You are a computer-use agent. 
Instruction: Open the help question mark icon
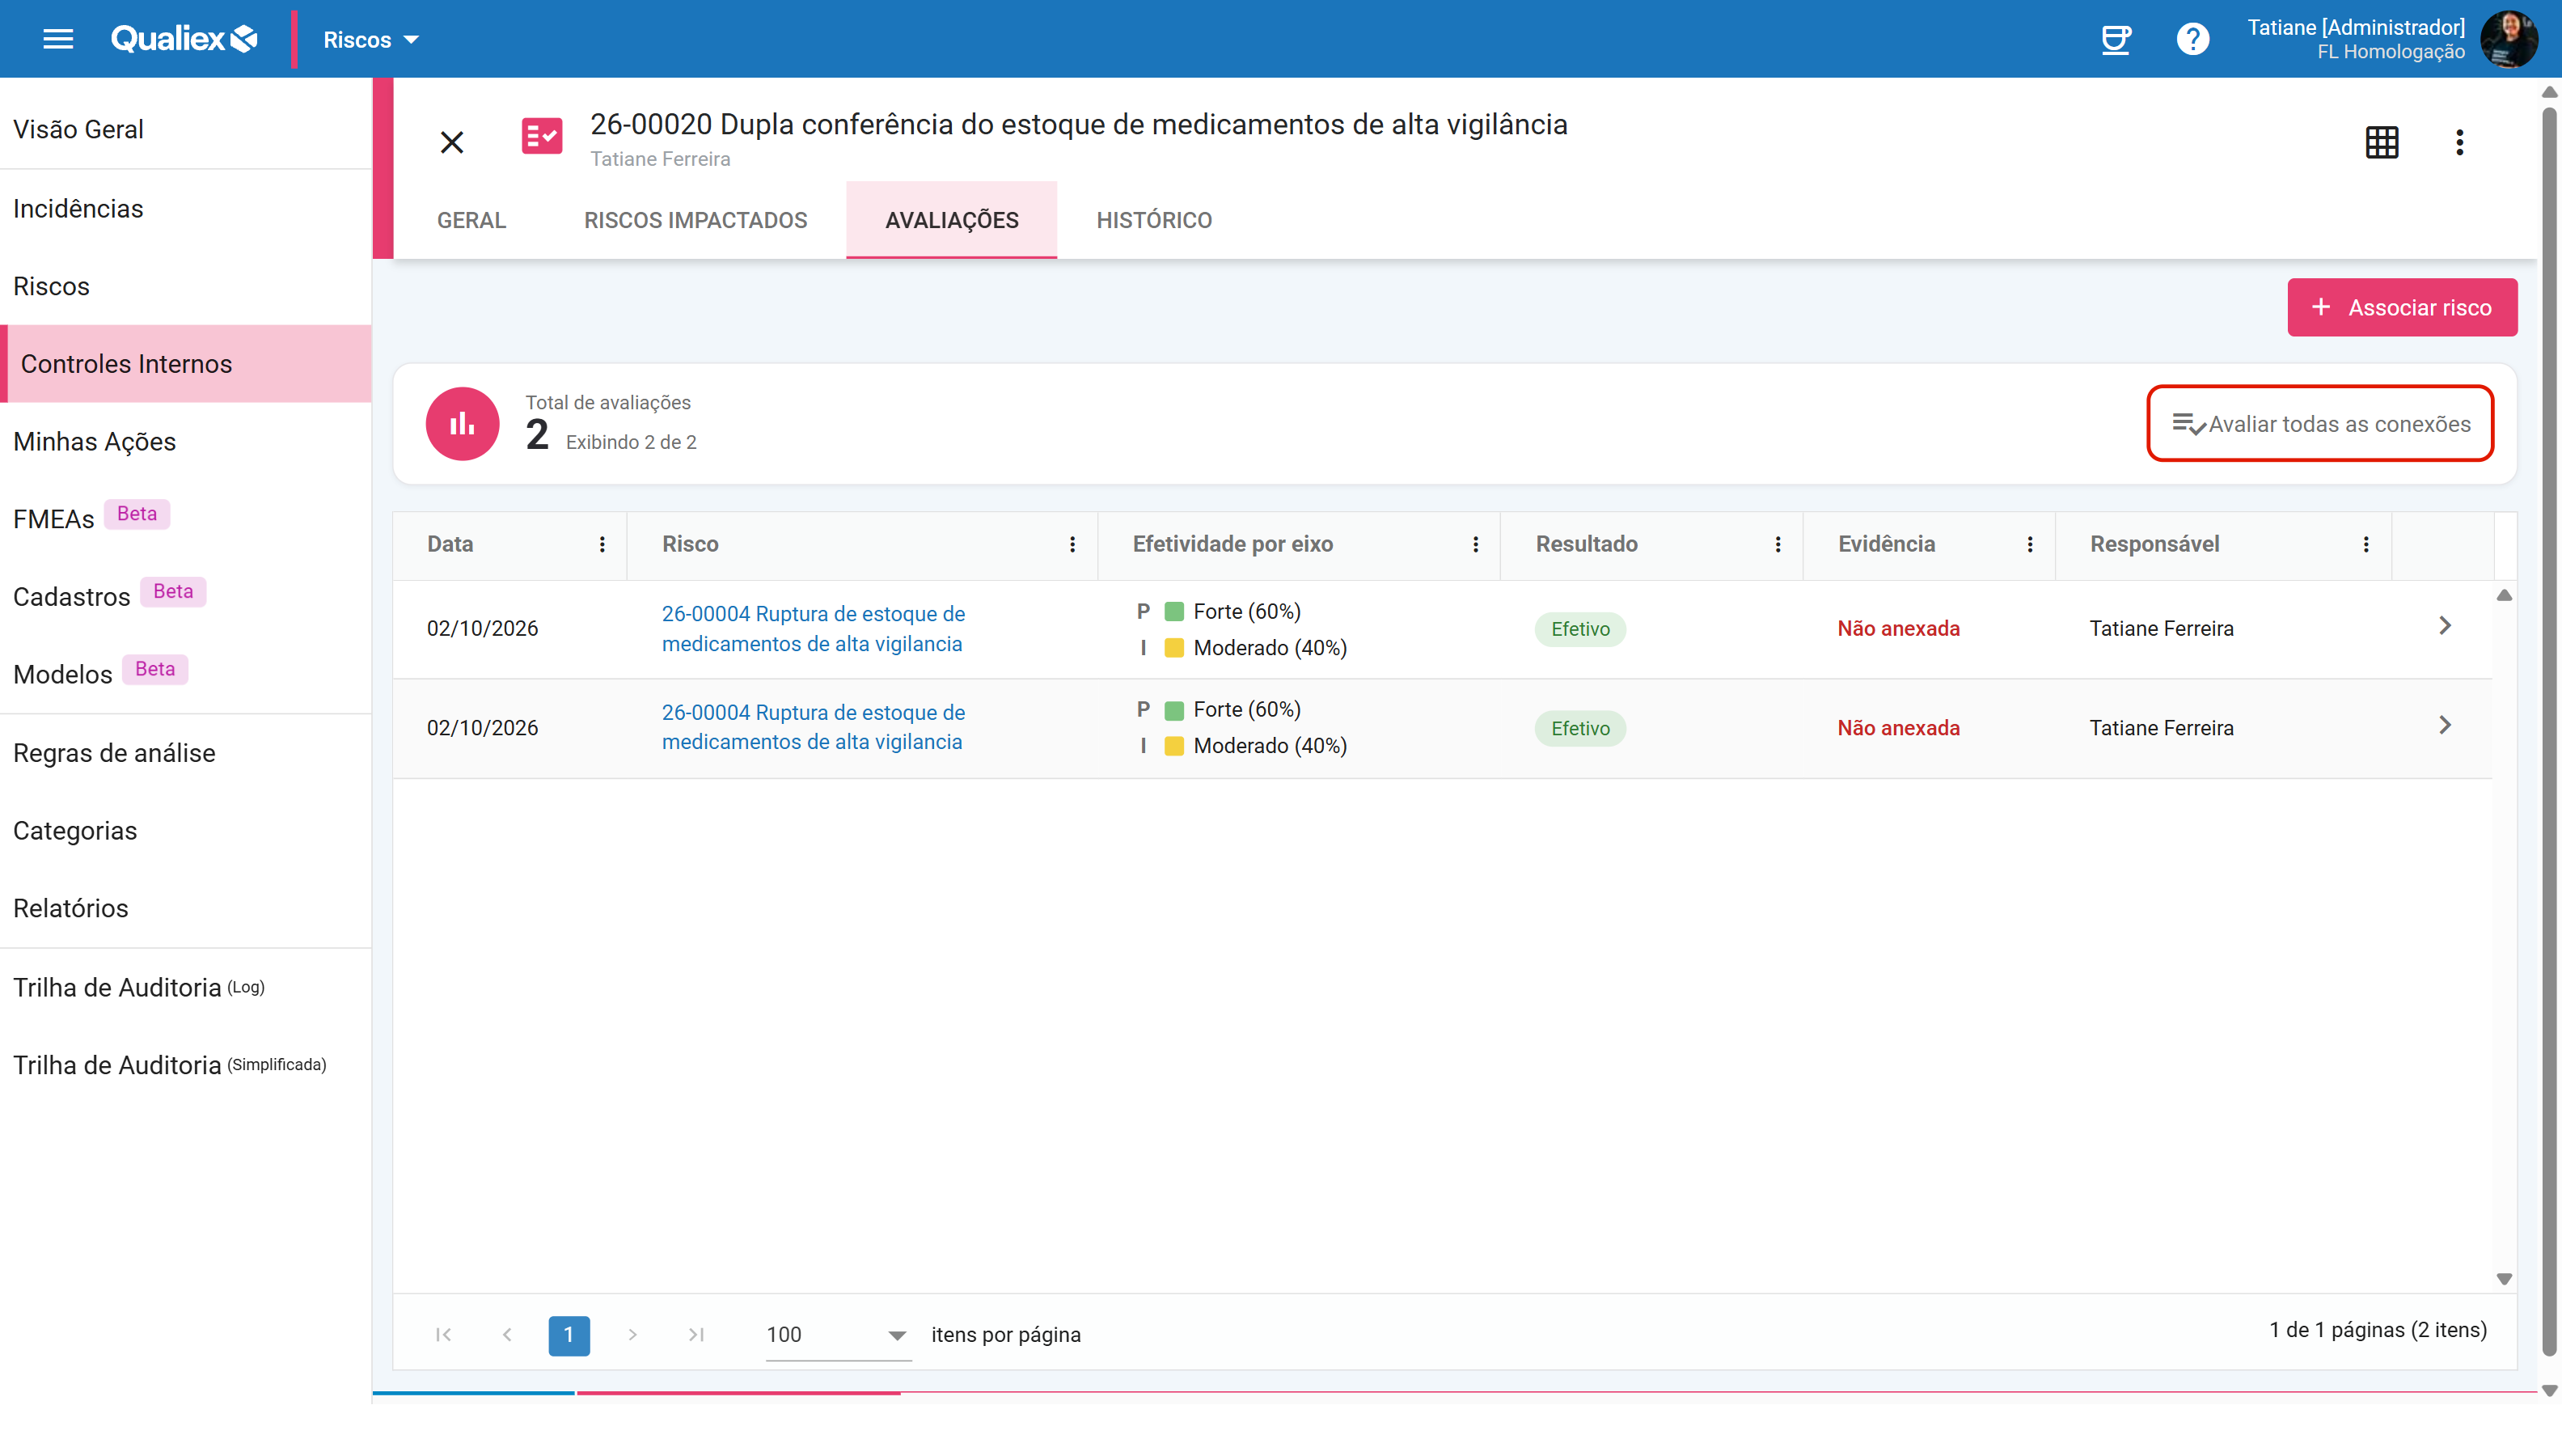pyautogui.click(x=2192, y=39)
